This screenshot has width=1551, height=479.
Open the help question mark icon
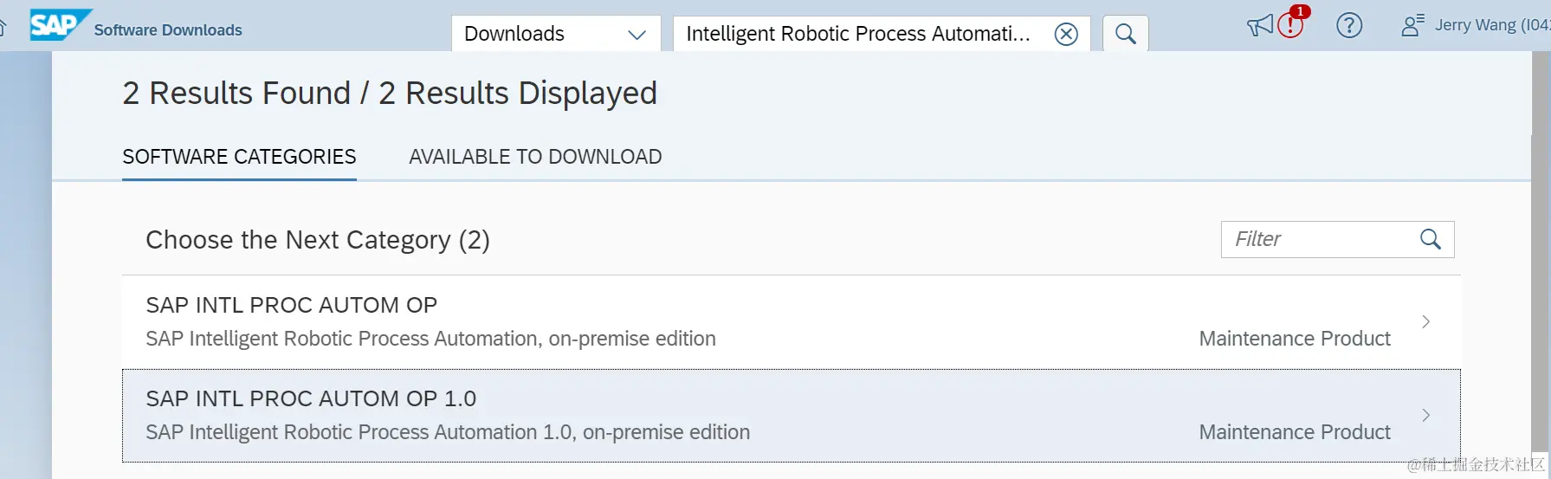coord(1348,26)
